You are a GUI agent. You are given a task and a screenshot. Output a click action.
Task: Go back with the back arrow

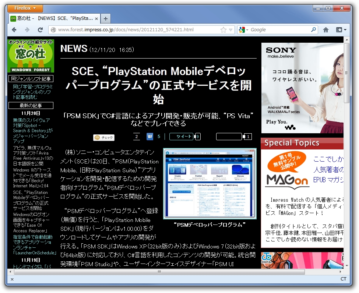[14, 30]
